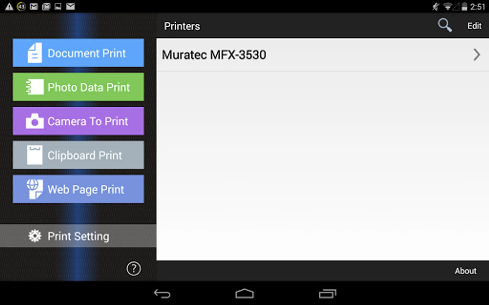The width and height of the screenshot is (489, 305).
Task: Tap the muted vibrate status icon
Action: pyautogui.click(x=436, y=6)
